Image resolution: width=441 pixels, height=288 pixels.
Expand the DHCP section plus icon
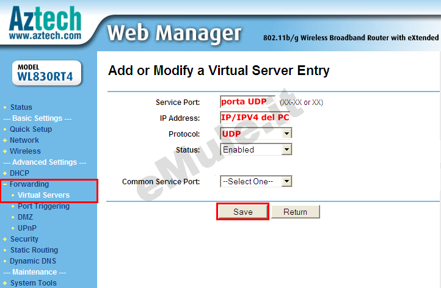point(5,173)
